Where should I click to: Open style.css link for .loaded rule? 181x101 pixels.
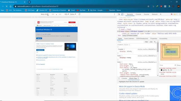pos(147,49)
